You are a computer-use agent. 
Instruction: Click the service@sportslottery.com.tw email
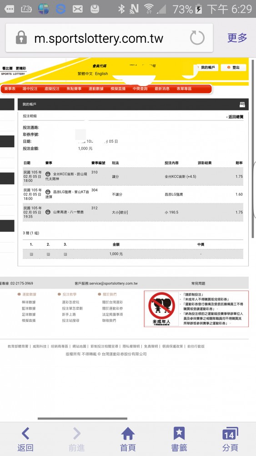113,283
